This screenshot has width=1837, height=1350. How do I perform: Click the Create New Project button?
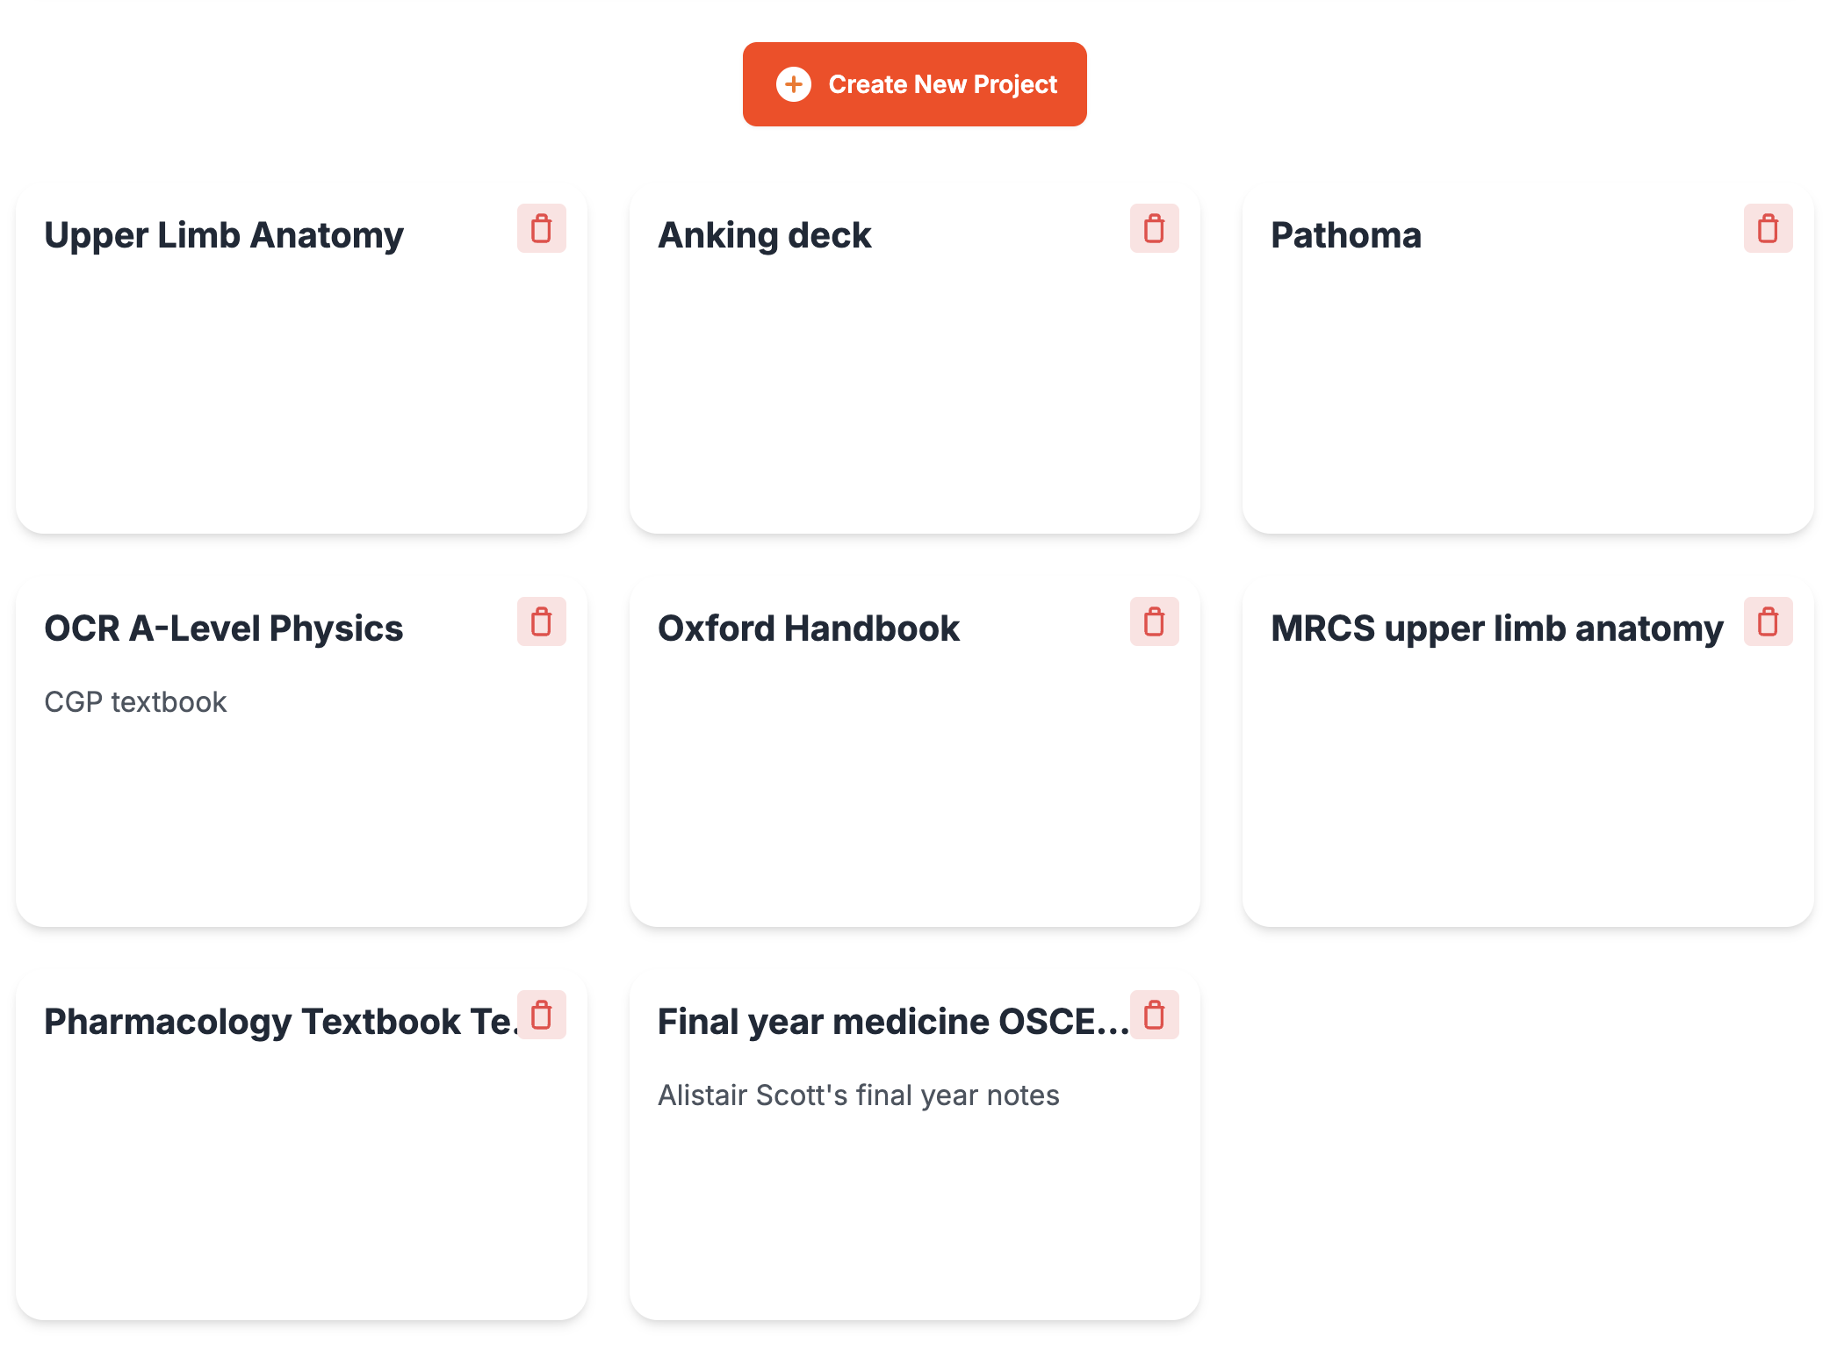(x=914, y=84)
